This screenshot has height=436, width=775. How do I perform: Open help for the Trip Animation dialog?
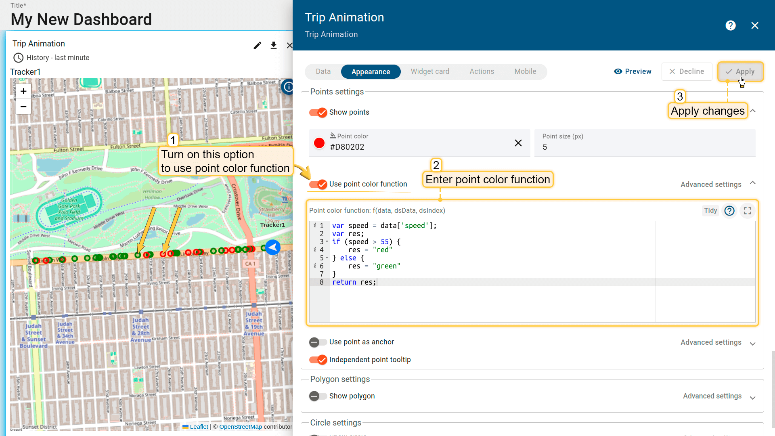point(730,25)
